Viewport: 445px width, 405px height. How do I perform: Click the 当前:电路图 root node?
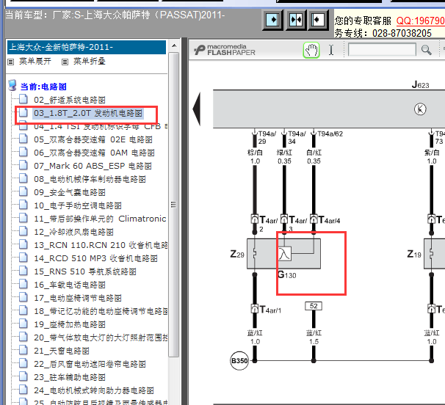click(x=43, y=87)
